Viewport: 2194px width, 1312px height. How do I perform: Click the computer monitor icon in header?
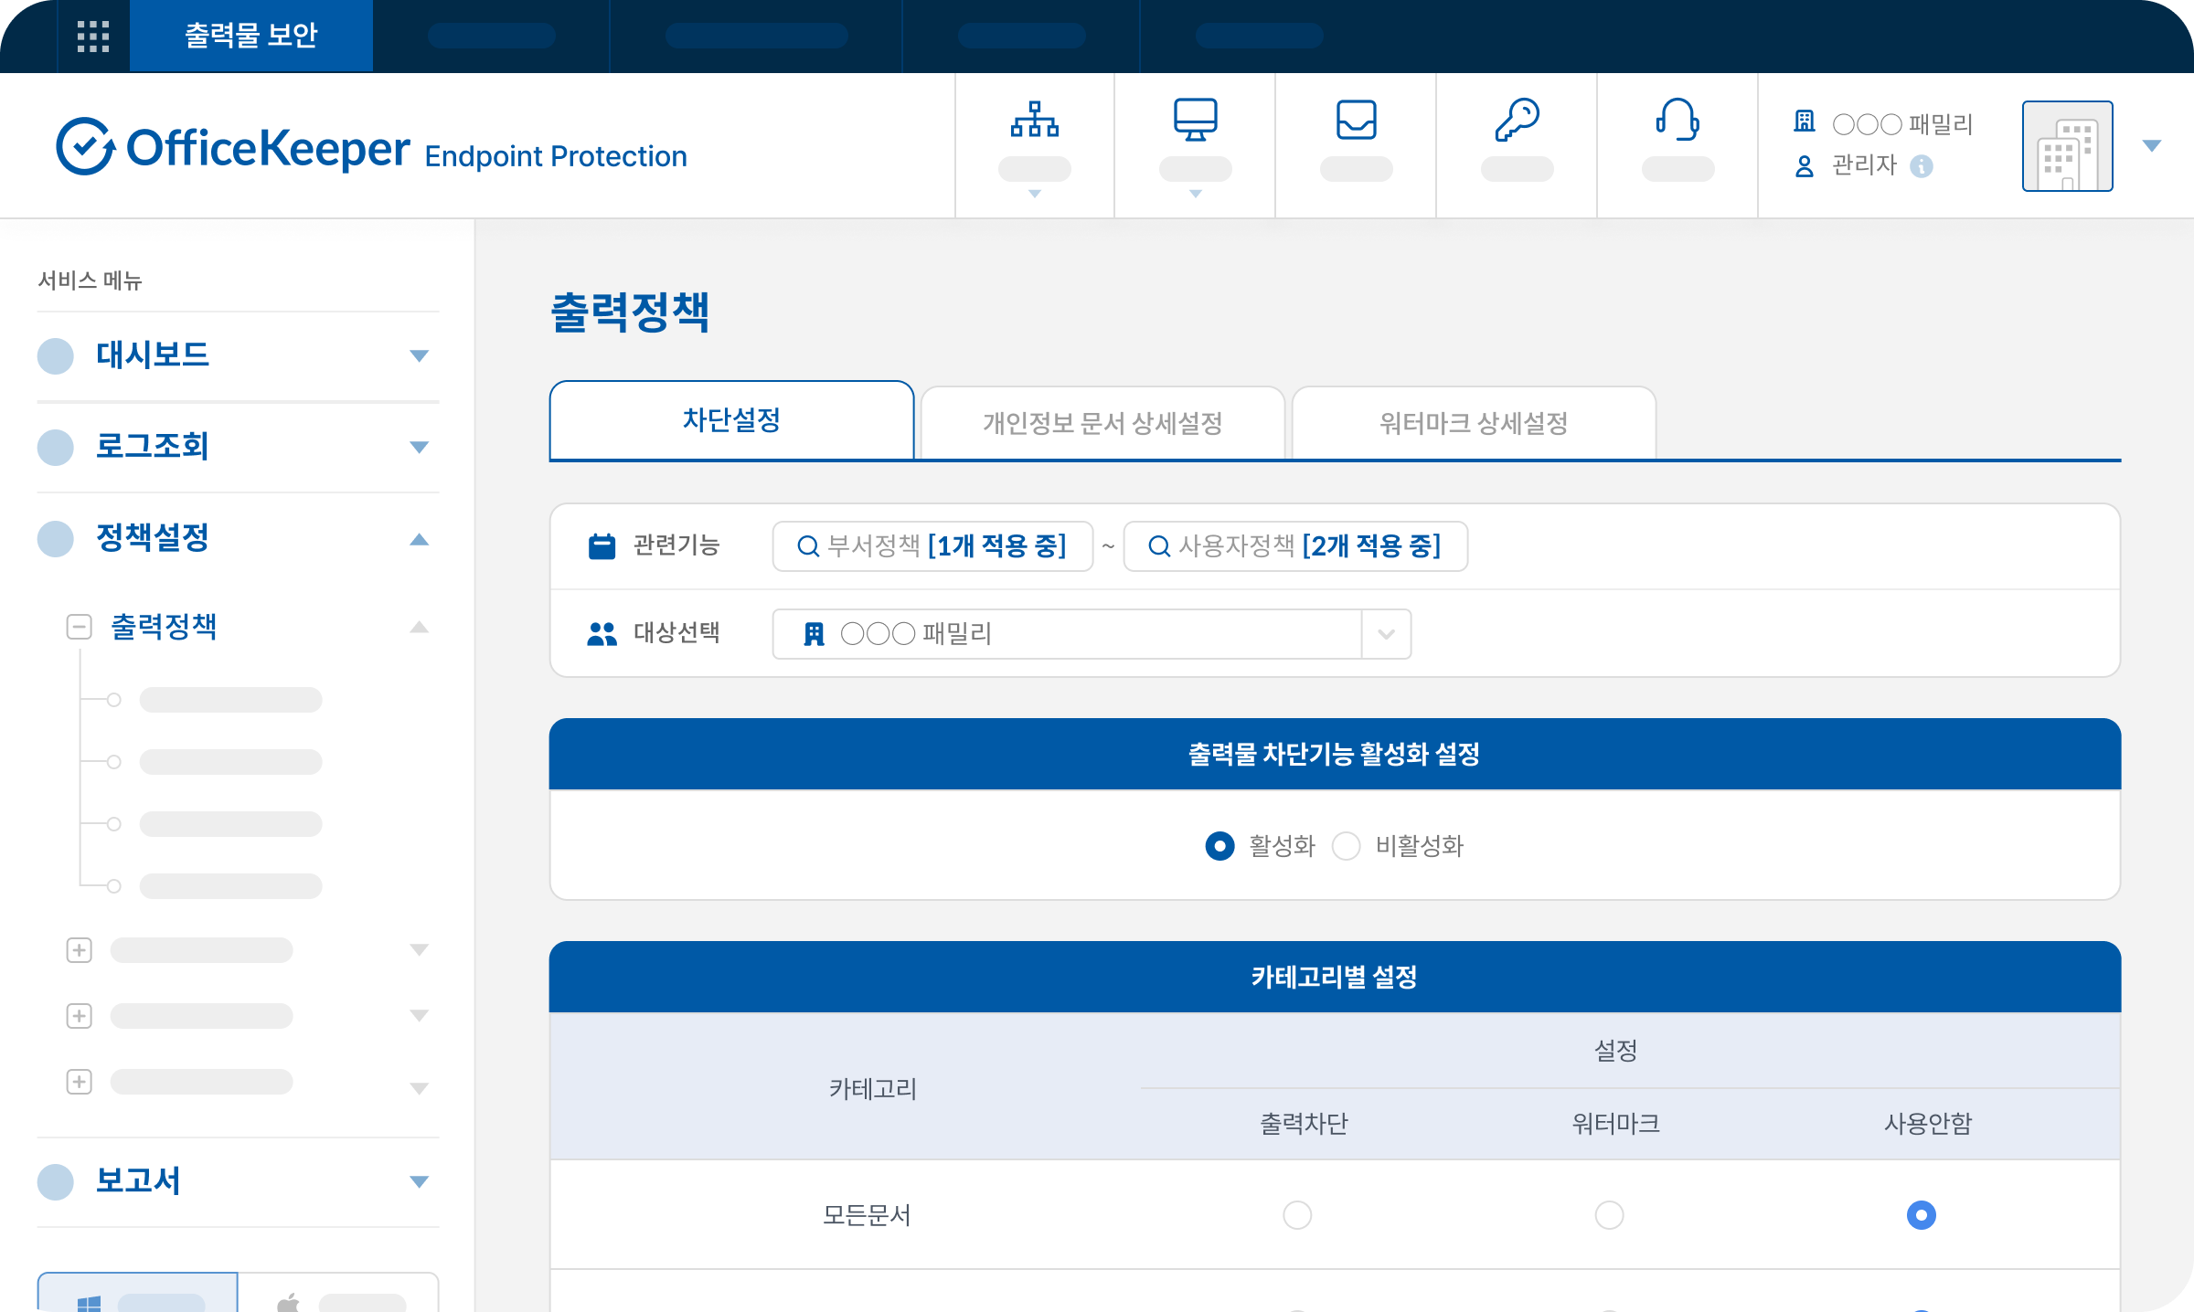(x=1195, y=121)
